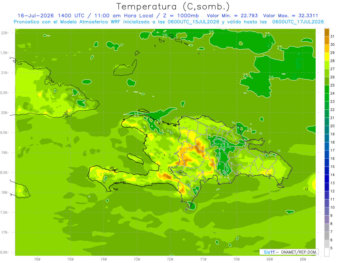Screen dimensions: 340x263
Task: Click the "76W" longitude label
Action: point(37,259)
